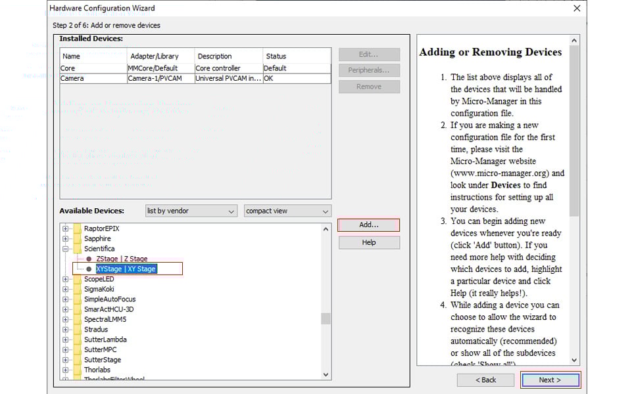
Task: Click the SutterStage folder icon
Action: (x=77, y=360)
